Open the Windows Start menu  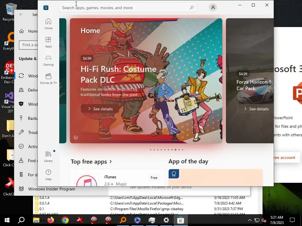point(7,220)
